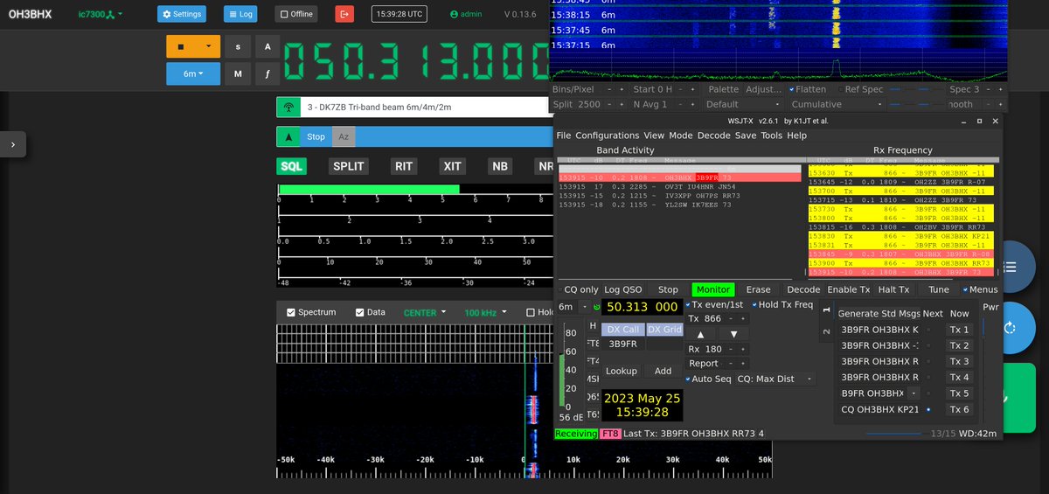The image size is (1049, 494).
Task: Click the Log QSO button
Action: tap(623, 289)
